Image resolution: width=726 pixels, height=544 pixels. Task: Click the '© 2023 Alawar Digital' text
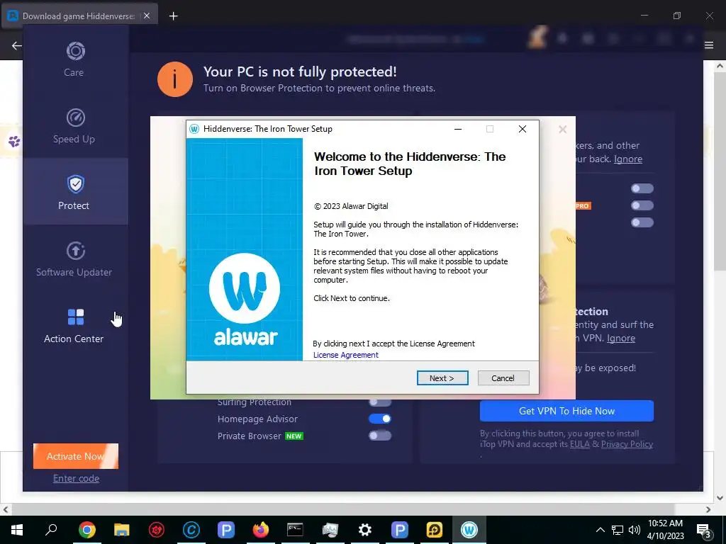click(351, 206)
